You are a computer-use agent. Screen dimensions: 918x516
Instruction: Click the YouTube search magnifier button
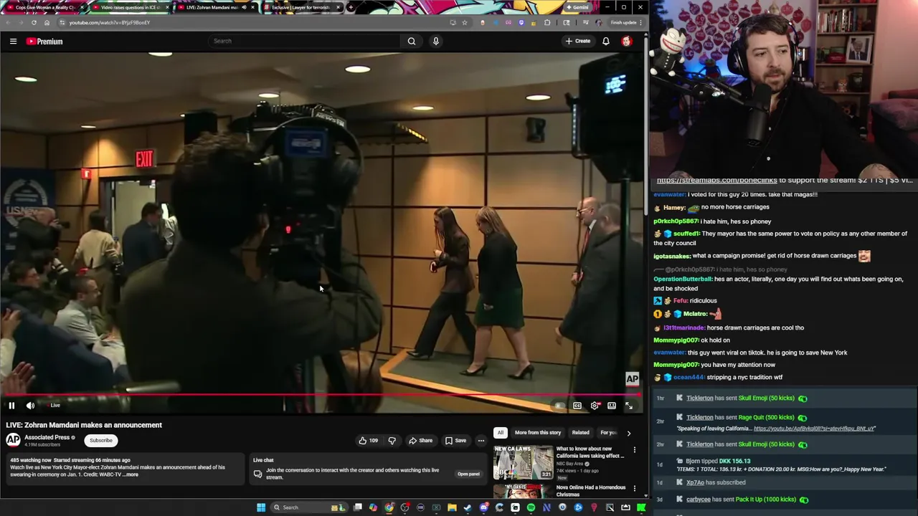click(412, 41)
